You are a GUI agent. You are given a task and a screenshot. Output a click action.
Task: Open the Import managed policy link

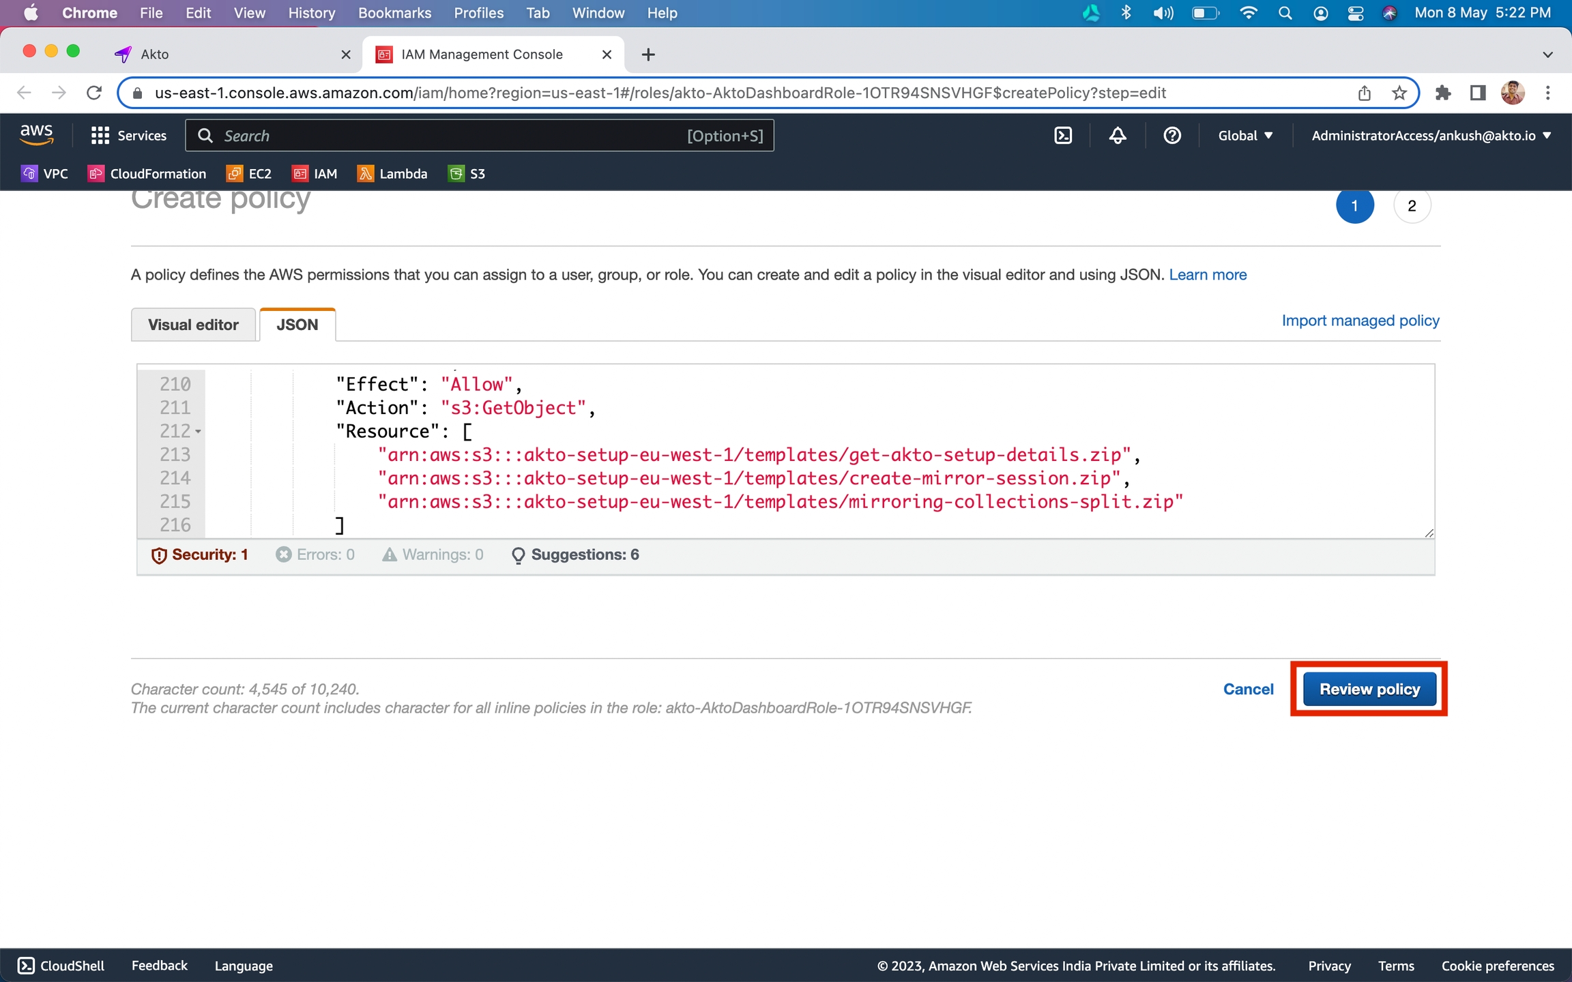(1360, 321)
